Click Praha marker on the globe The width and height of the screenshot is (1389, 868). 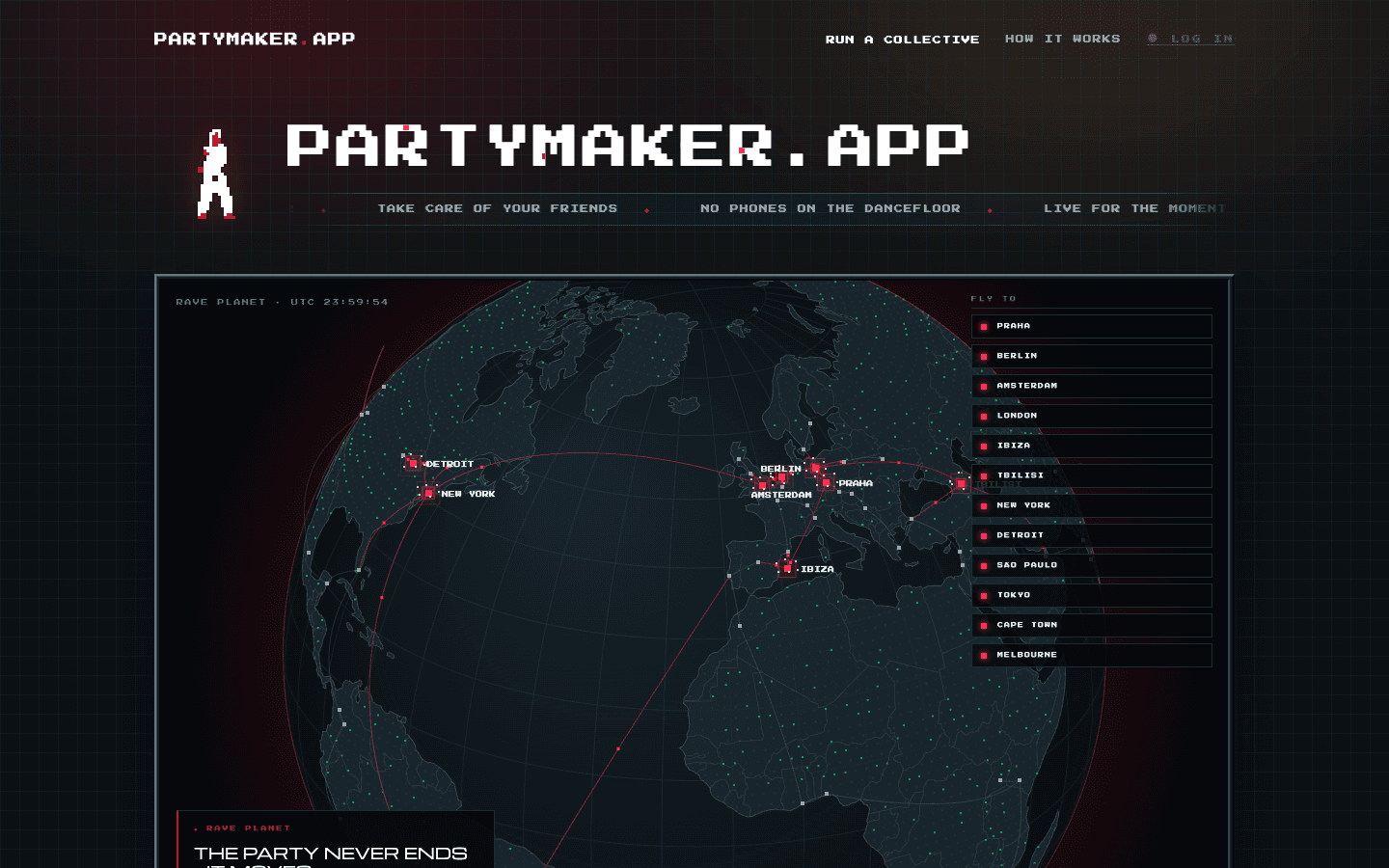[827, 483]
